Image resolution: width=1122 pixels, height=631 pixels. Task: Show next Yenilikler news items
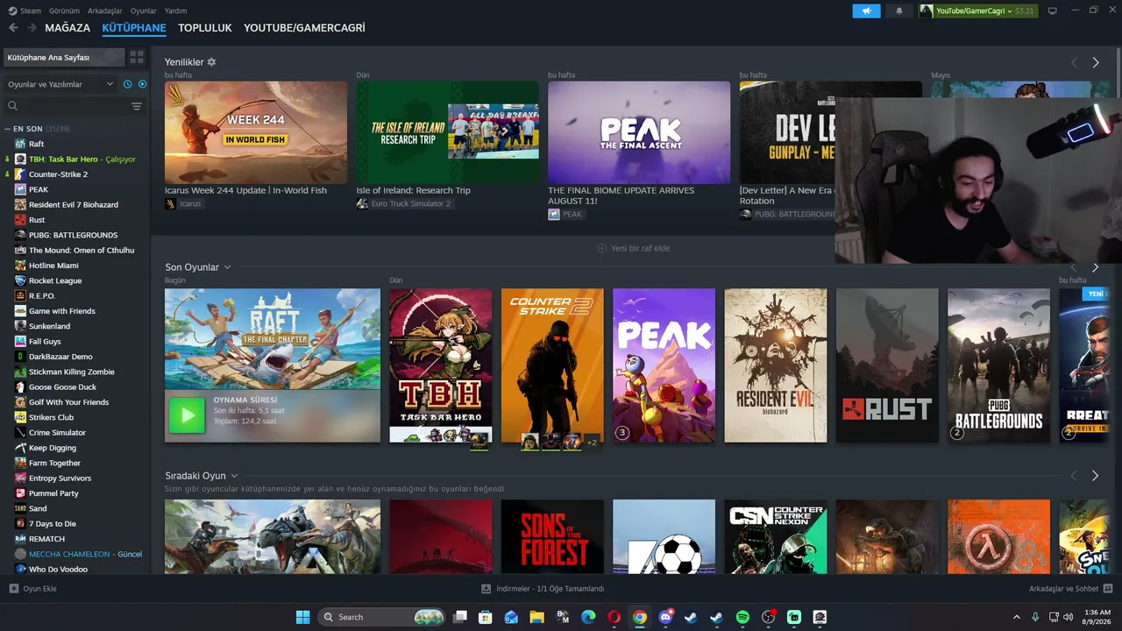tap(1095, 62)
